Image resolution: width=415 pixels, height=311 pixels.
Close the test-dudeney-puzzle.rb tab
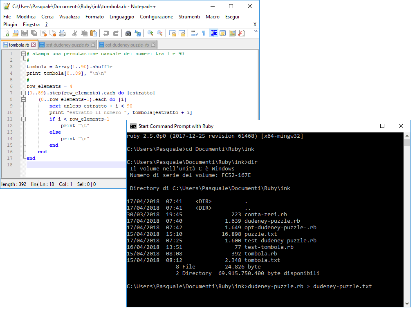coord(93,45)
